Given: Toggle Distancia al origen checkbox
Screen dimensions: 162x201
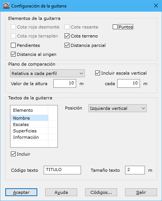Looking at the screenshot, I should pyautogui.click(x=13, y=54).
